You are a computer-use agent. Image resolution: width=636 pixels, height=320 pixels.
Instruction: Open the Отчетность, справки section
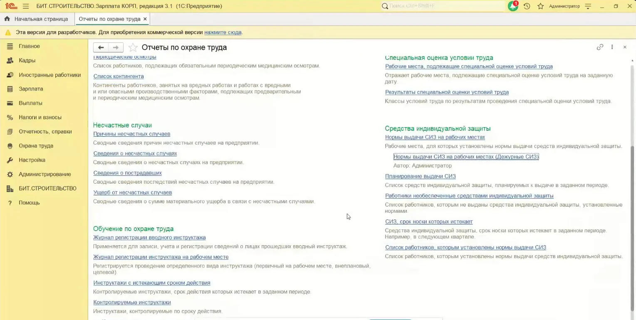click(x=45, y=131)
